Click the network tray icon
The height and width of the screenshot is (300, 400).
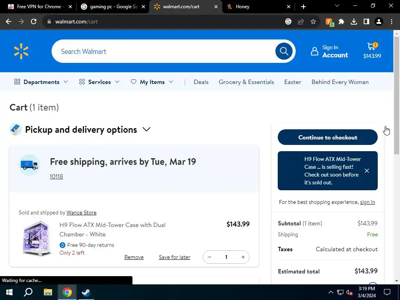click(x=340, y=292)
